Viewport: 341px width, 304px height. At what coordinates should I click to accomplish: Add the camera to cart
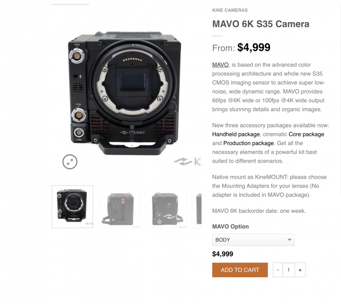point(240,270)
